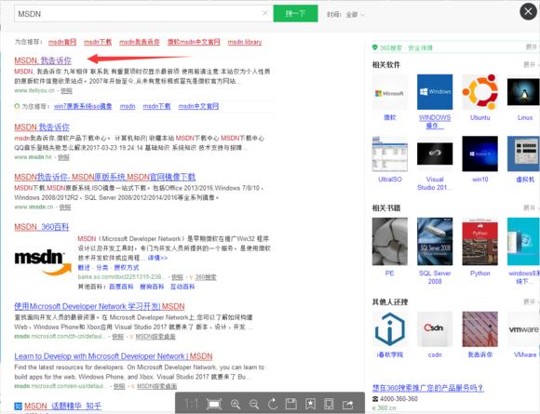Open 快照 for www.itellyou.cn result

(66, 90)
